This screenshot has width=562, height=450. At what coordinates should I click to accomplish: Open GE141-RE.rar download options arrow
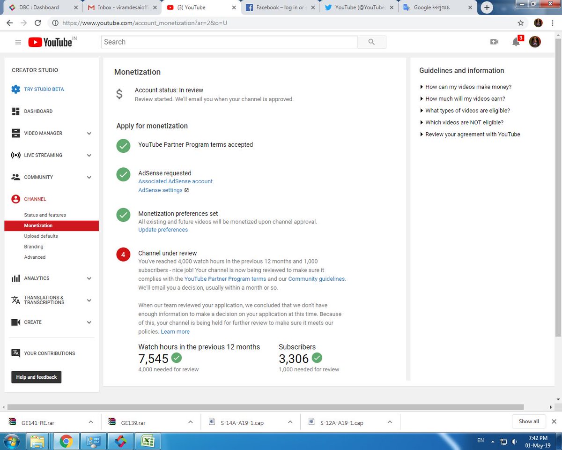tap(90, 422)
